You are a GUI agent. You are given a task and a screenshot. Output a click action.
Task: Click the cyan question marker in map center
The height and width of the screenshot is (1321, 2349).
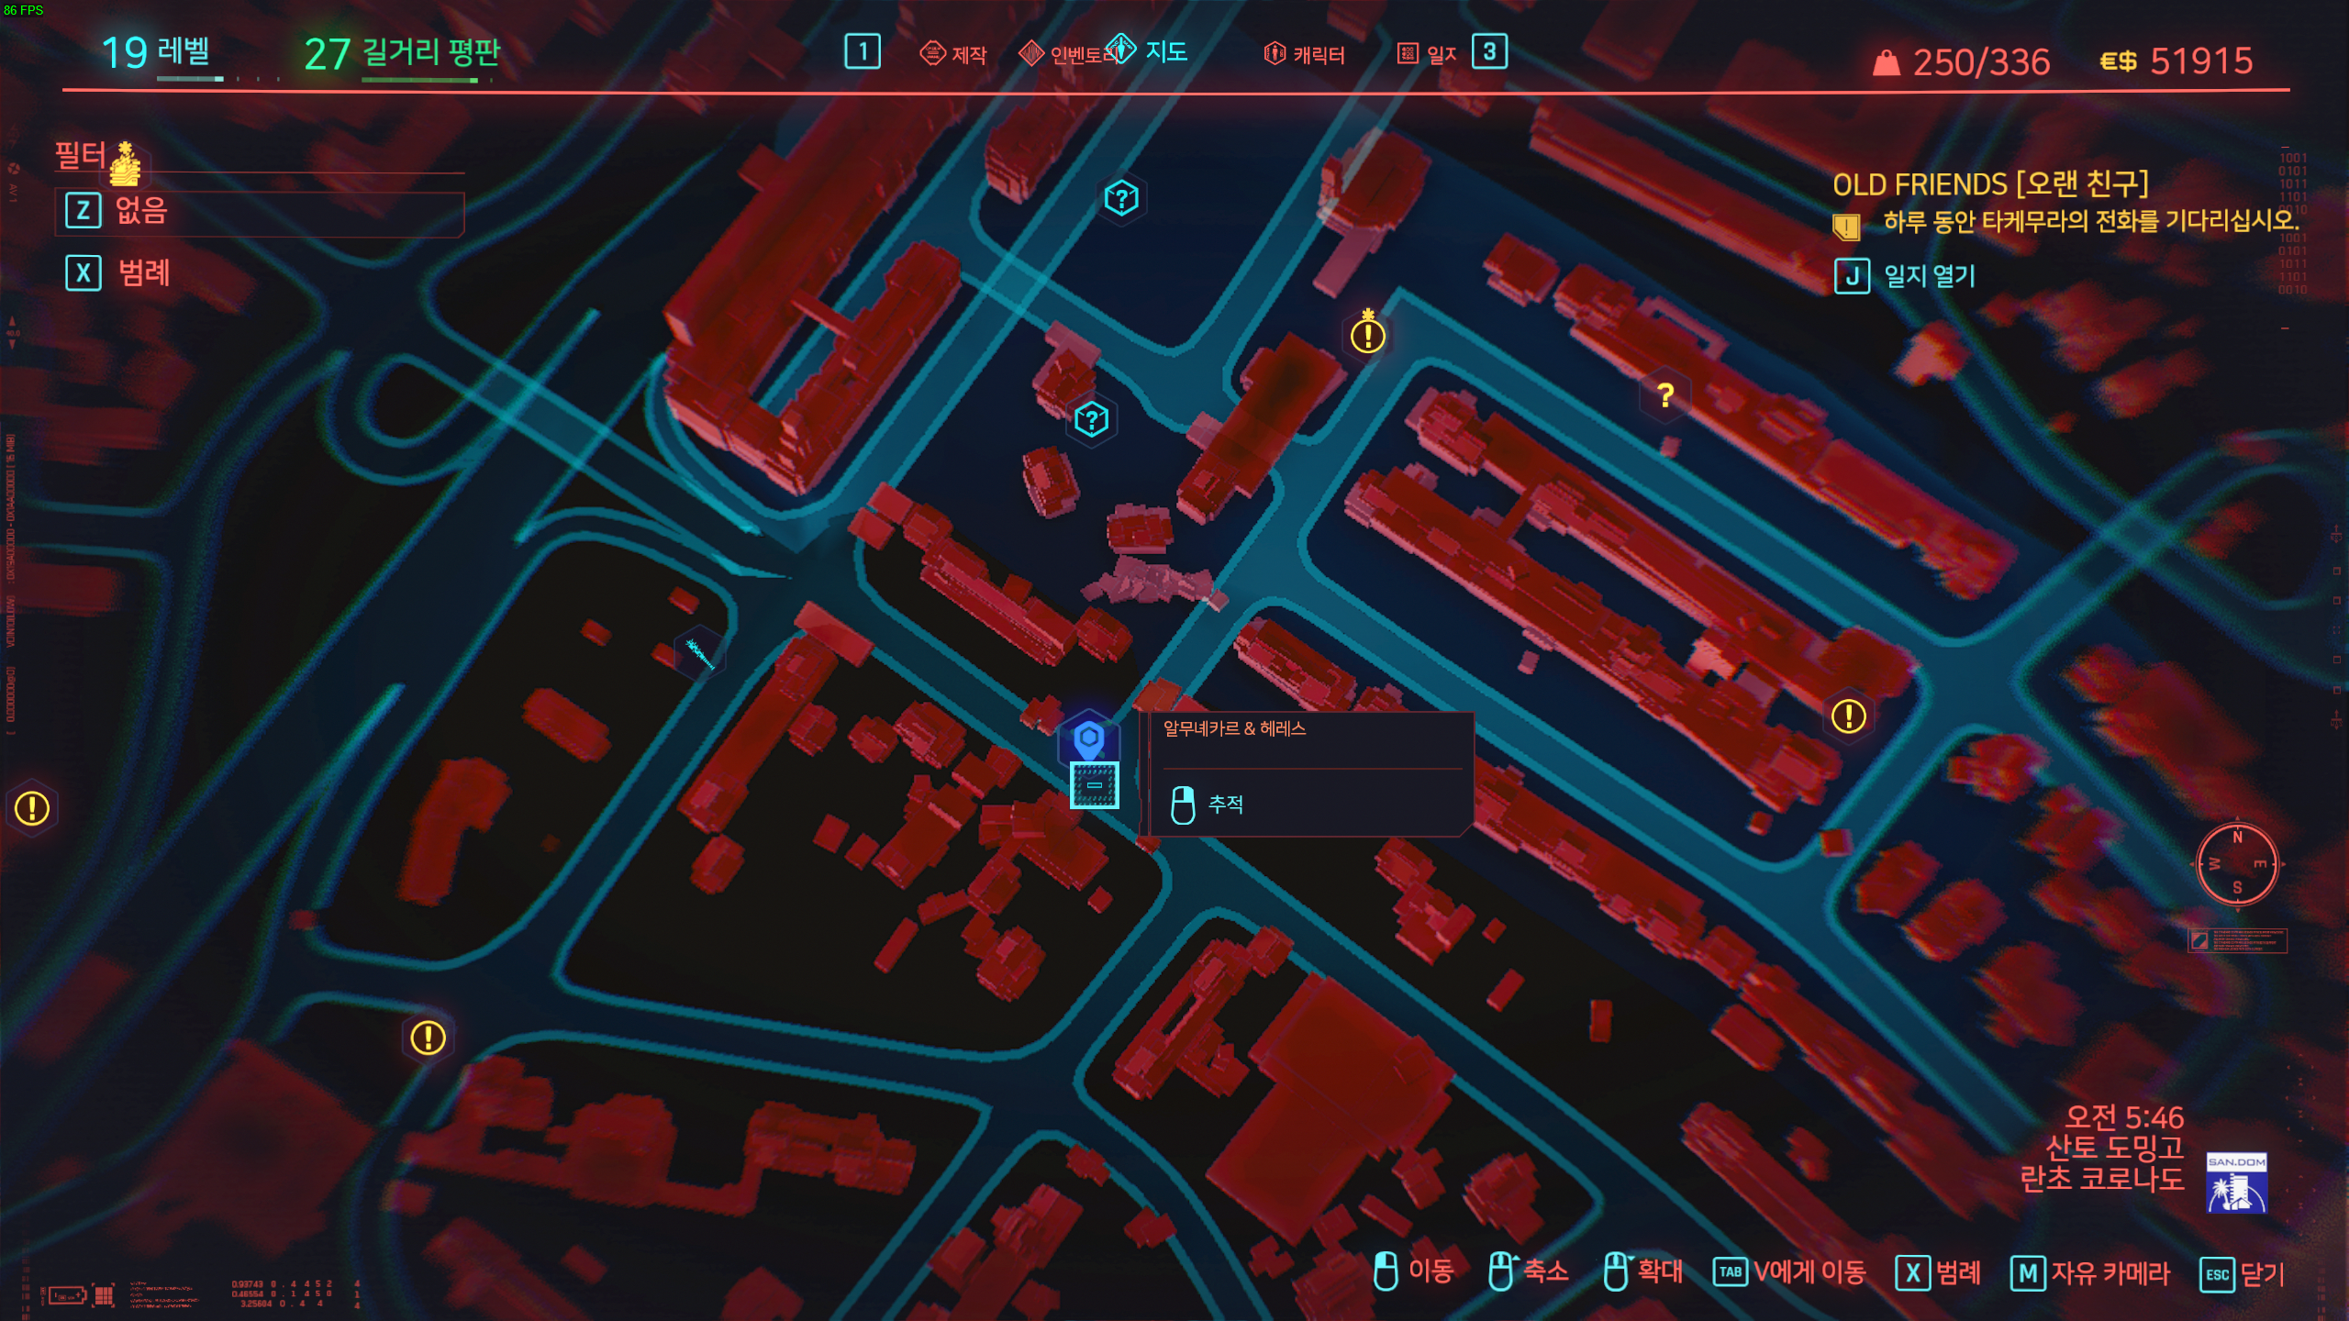point(1091,420)
